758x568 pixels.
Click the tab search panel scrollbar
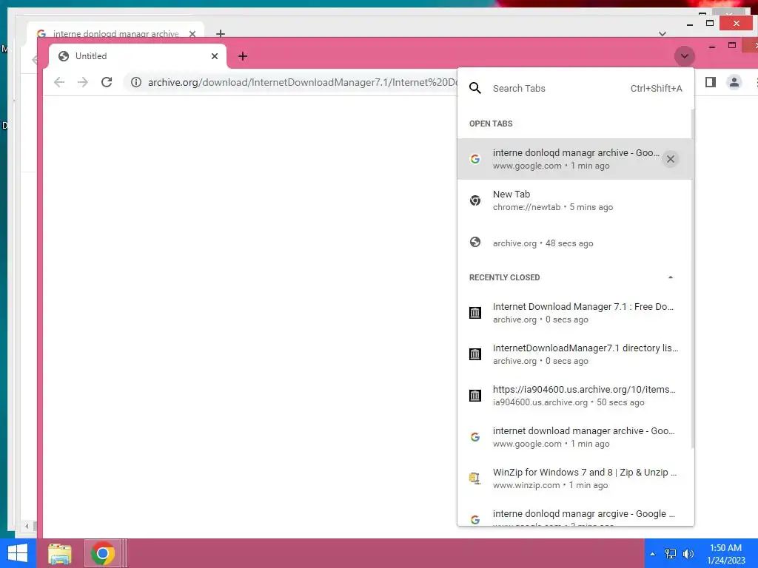pos(693,279)
